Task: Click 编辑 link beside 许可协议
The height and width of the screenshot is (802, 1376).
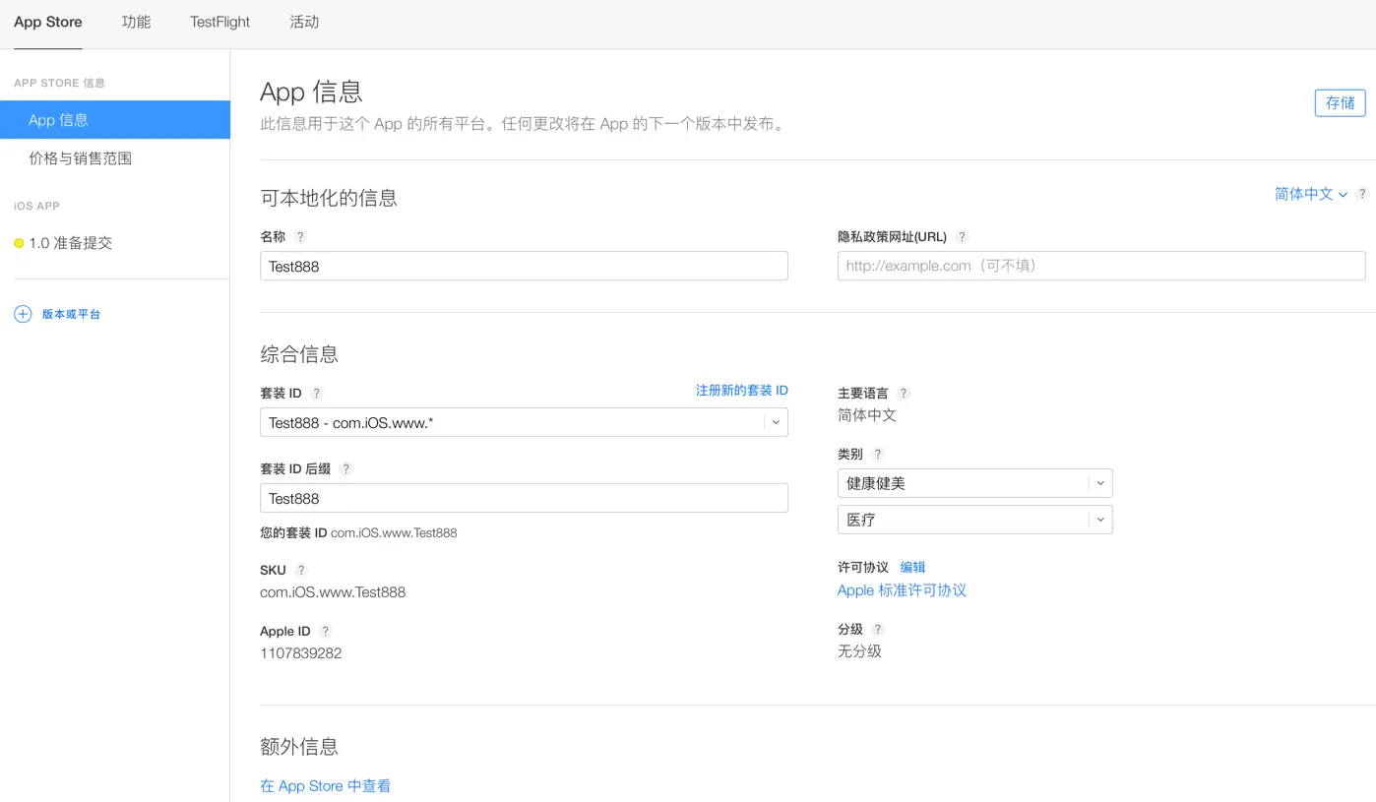Action: pyautogui.click(x=912, y=568)
